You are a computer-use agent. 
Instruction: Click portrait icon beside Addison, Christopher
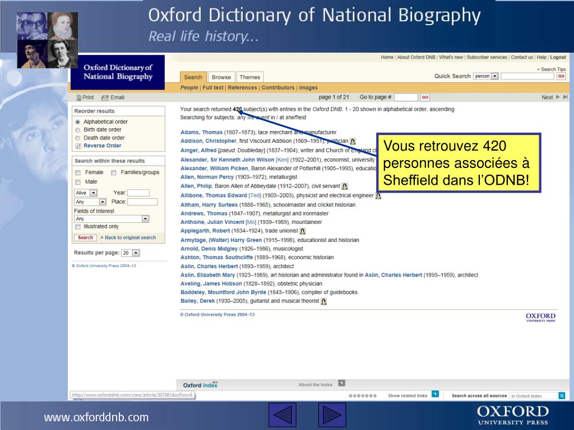tap(353, 141)
